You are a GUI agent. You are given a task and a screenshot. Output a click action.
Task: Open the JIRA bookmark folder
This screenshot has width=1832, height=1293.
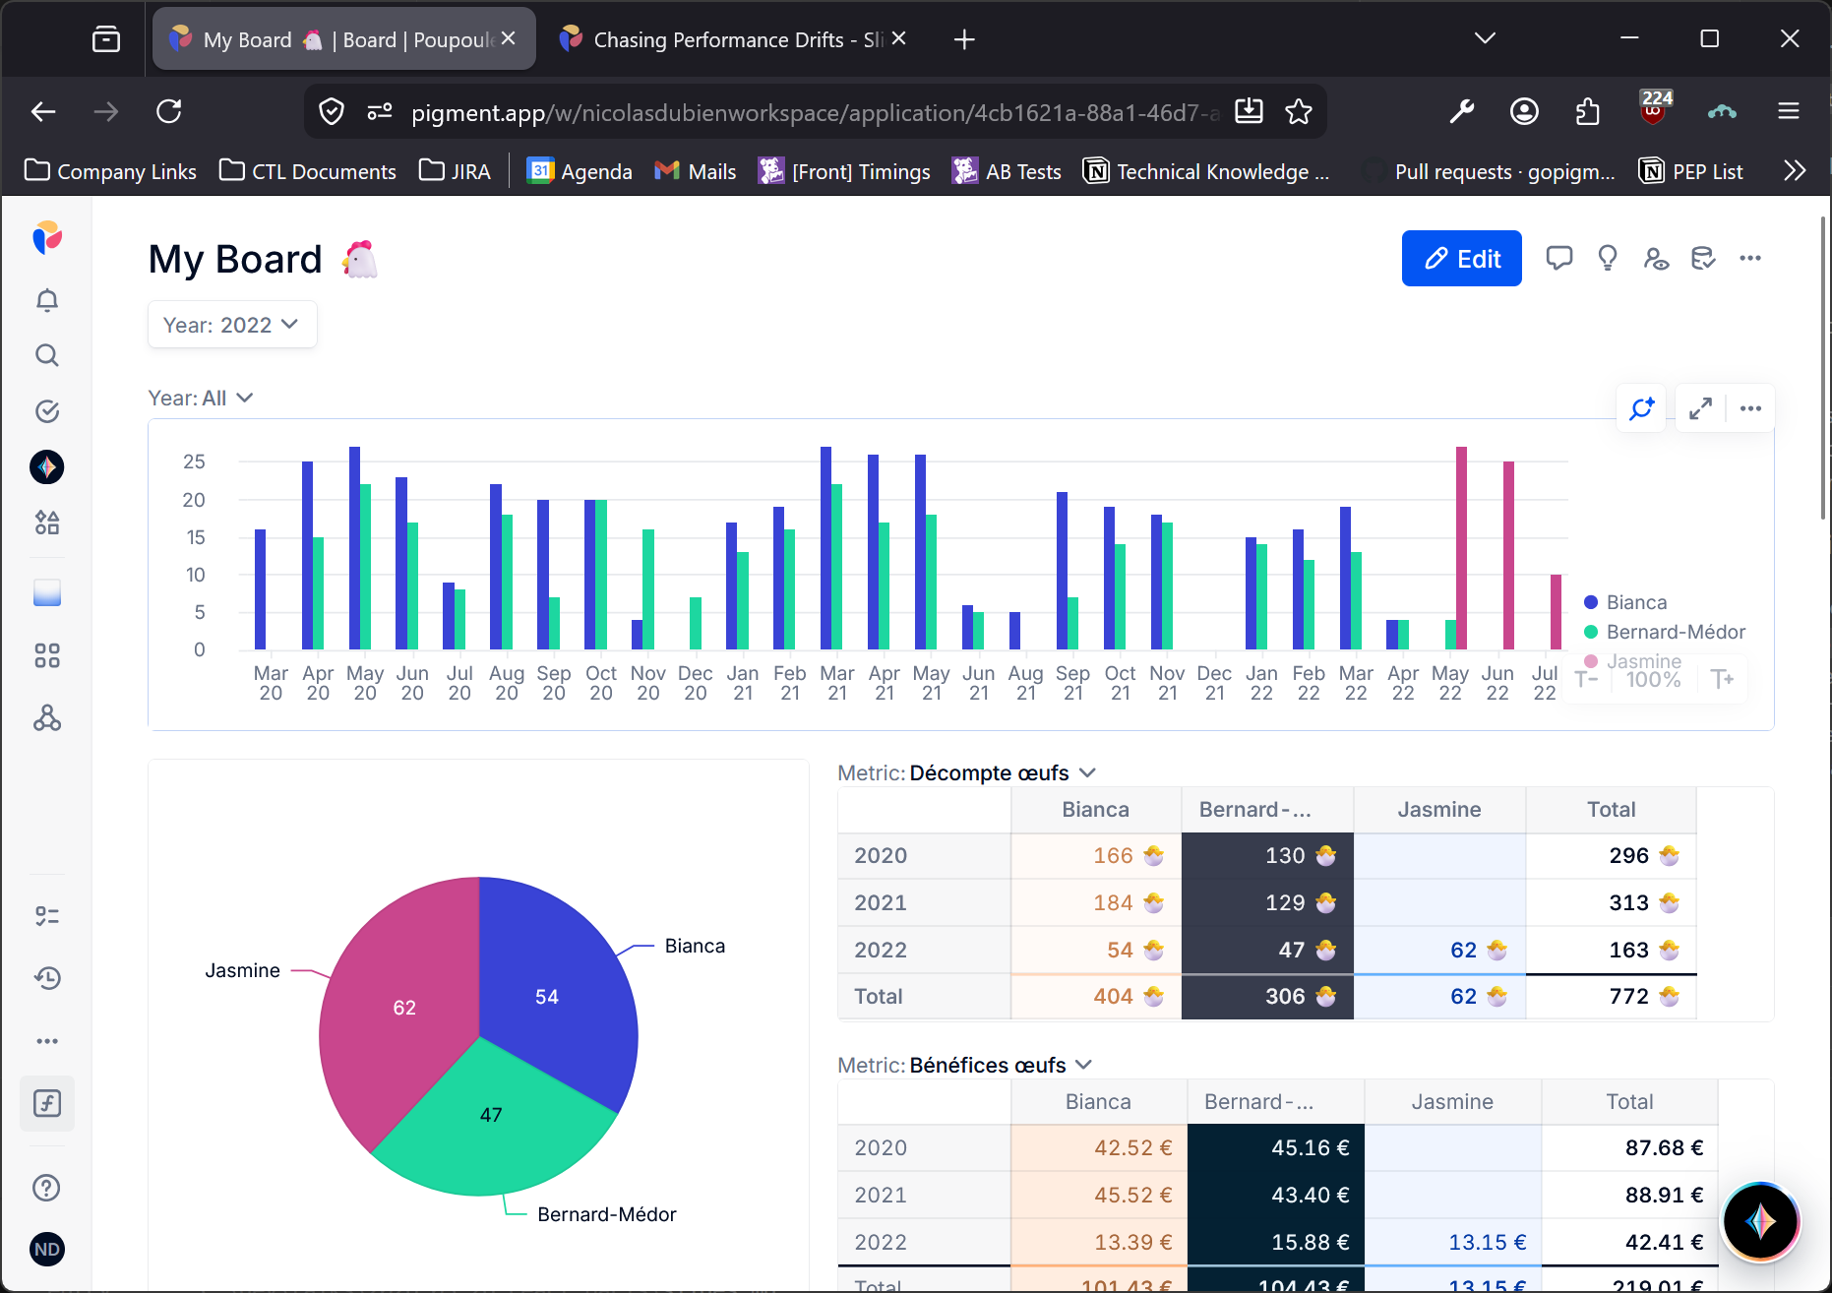coord(455,171)
